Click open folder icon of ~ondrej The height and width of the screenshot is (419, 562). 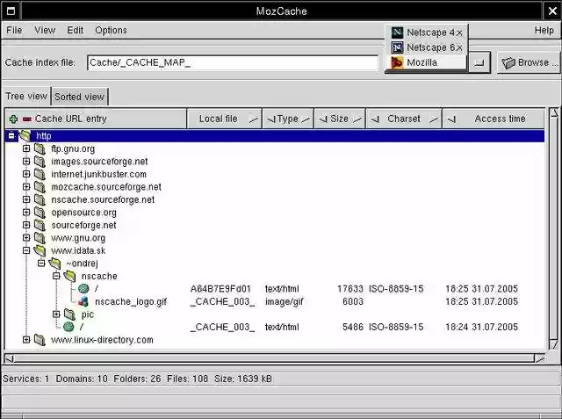click(x=54, y=264)
